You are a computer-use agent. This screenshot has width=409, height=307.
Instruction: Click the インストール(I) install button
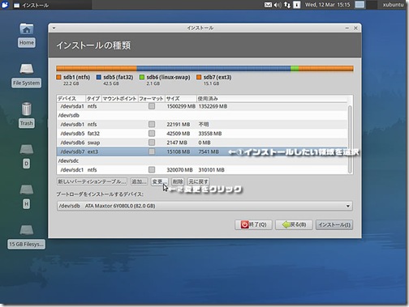tap(334, 224)
